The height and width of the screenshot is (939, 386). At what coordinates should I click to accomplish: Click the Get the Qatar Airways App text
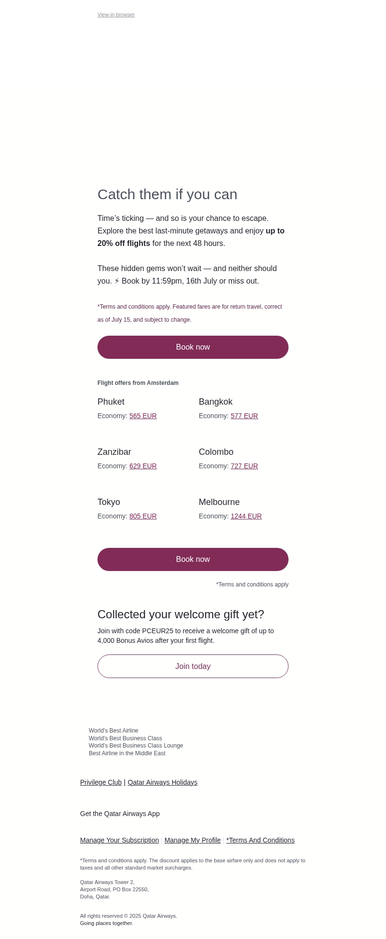(x=120, y=814)
